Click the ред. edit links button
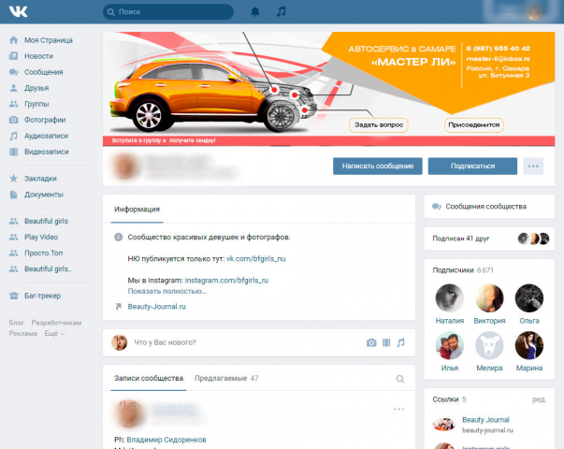The image size is (564, 449). point(539,399)
